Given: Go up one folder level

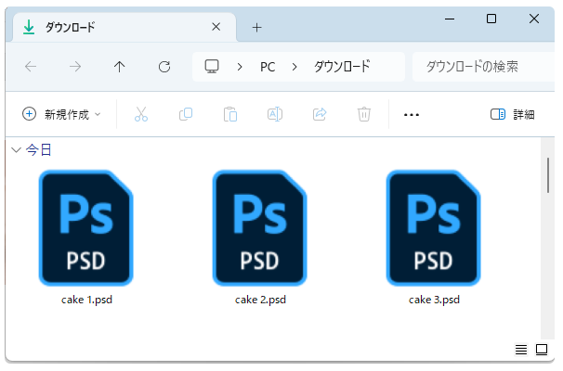Looking at the screenshot, I should point(120,67).
